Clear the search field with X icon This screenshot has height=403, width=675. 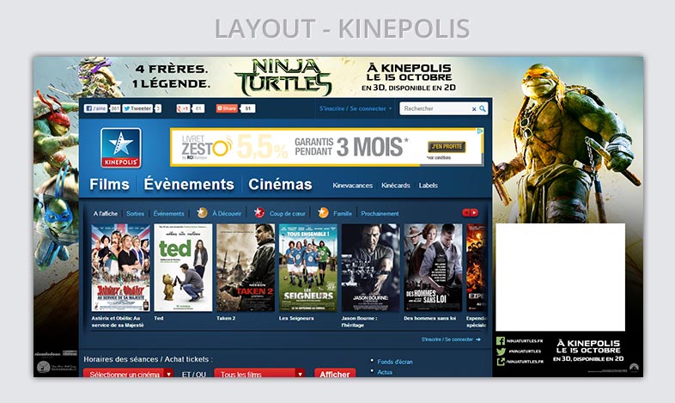pyautogui.click(x=473, y=109)
